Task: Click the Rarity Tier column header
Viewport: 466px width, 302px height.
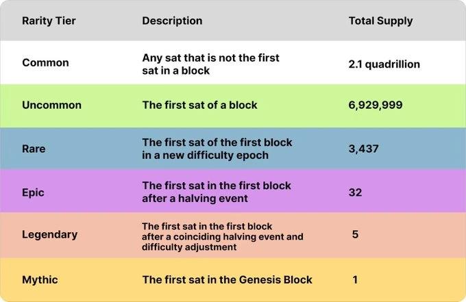Action: tap(49, 21)
